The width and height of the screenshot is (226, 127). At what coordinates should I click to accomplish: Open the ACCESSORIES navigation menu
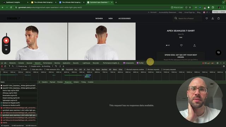(125, 18)
